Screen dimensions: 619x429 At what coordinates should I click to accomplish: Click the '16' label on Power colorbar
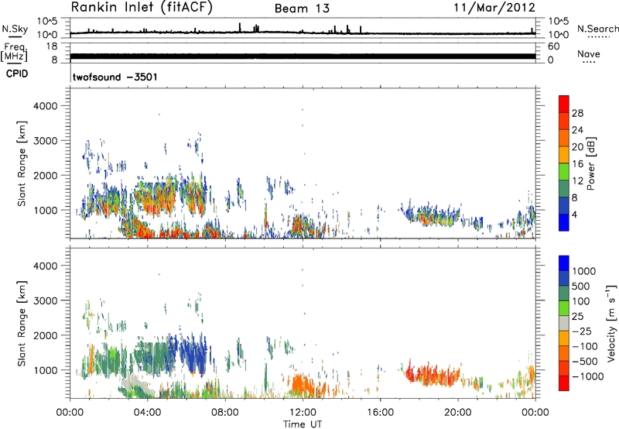point(577,164)
